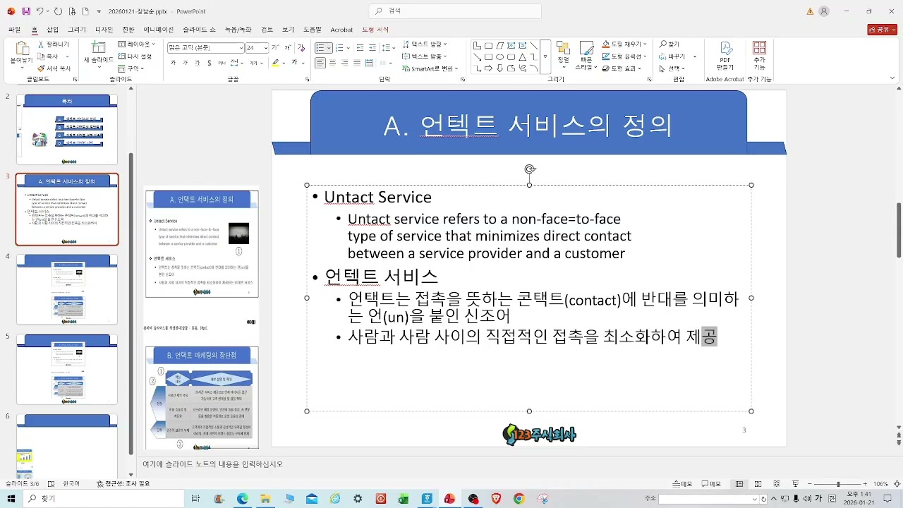Viewport: 903px width, 508px height.
Task: Select the triangle shape in shapes gallery
Action: click(523, 57)
